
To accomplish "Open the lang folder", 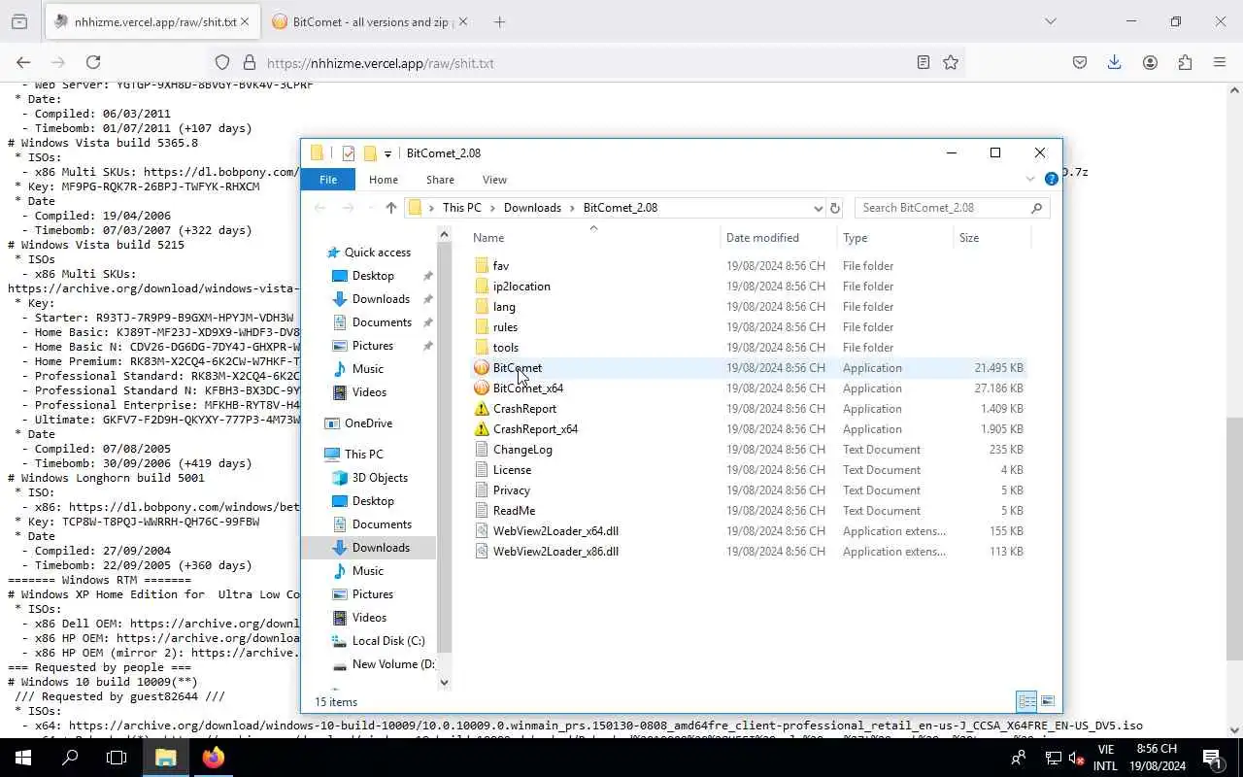I will [x=504, y=307].
